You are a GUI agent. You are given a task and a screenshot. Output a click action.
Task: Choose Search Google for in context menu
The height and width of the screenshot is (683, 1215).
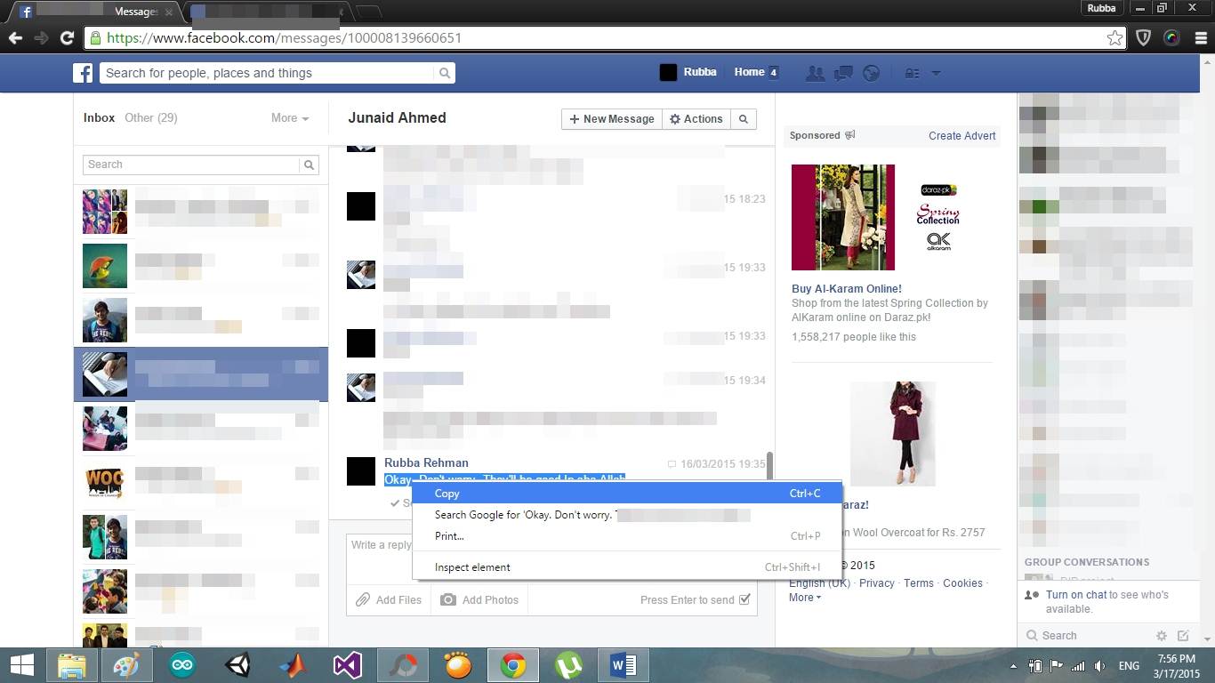pyautogui.click(x=627, y=515)
